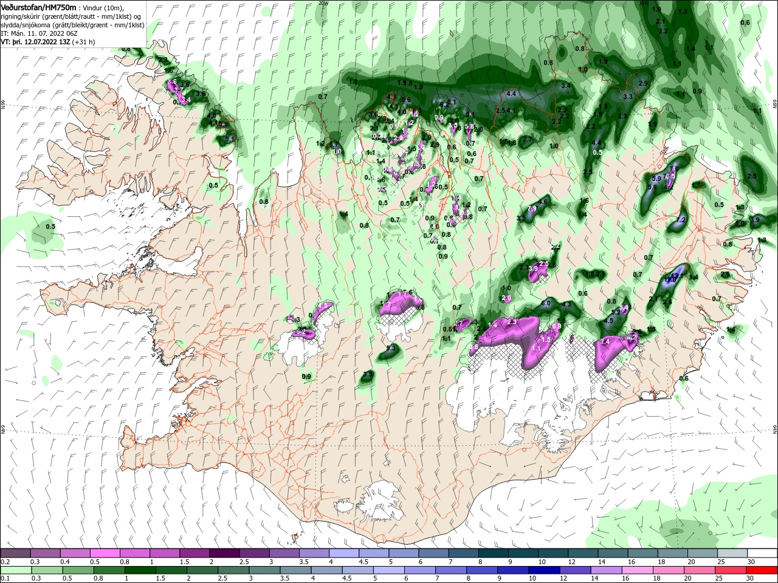
Task: Click the '0.1' label on the rain legend
Action: pos(5,579)
